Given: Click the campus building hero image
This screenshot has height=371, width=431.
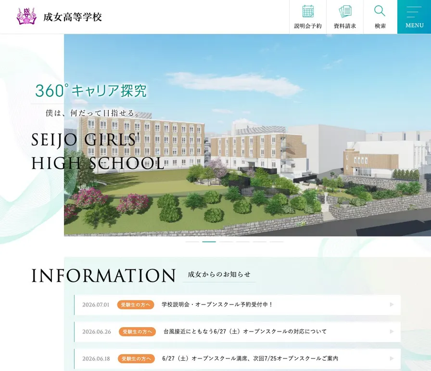Looking at the screenshot, I should pos(247,135).
